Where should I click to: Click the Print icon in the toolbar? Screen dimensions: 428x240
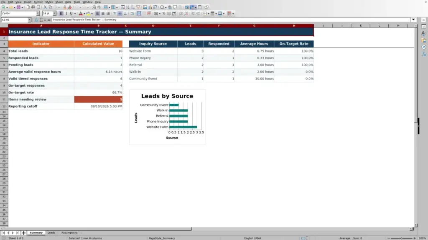tap(33, 7)
